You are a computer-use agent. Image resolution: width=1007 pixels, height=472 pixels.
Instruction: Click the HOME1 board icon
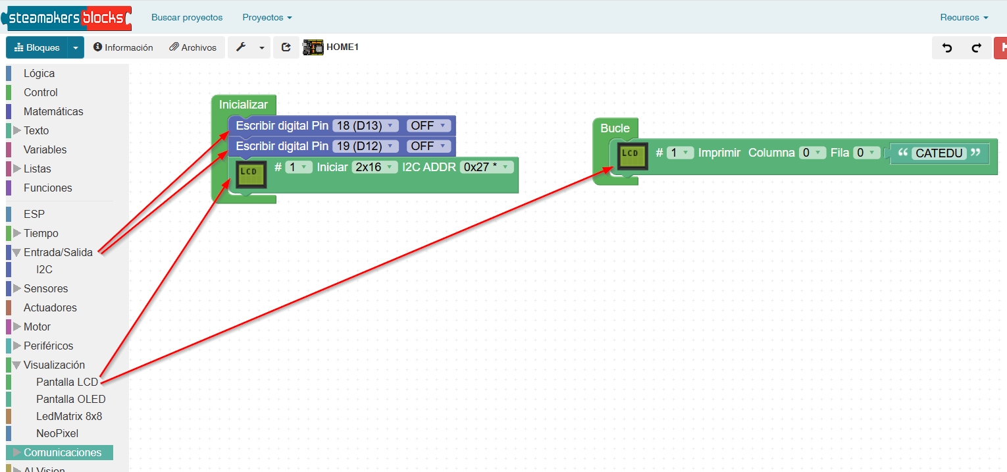313,47
